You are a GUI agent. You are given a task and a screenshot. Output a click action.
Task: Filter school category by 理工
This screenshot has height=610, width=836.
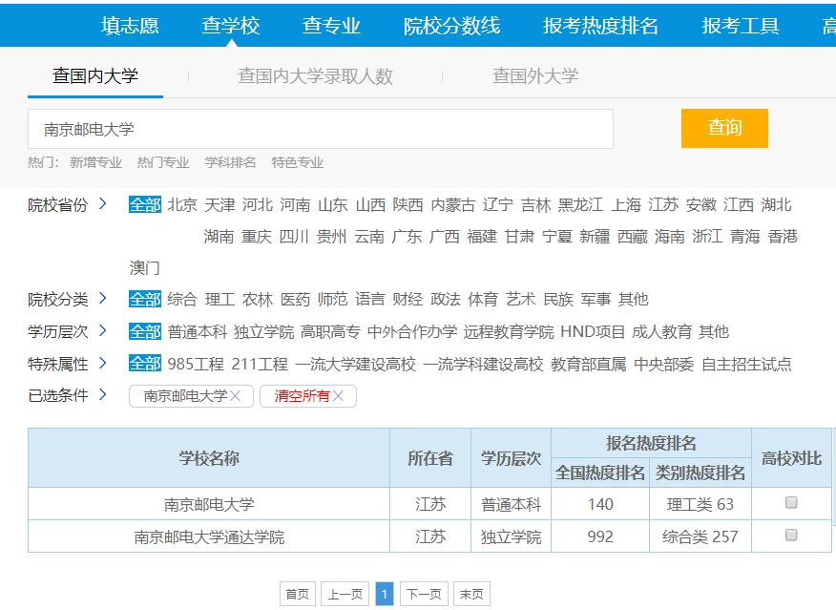tap(219, 299)
